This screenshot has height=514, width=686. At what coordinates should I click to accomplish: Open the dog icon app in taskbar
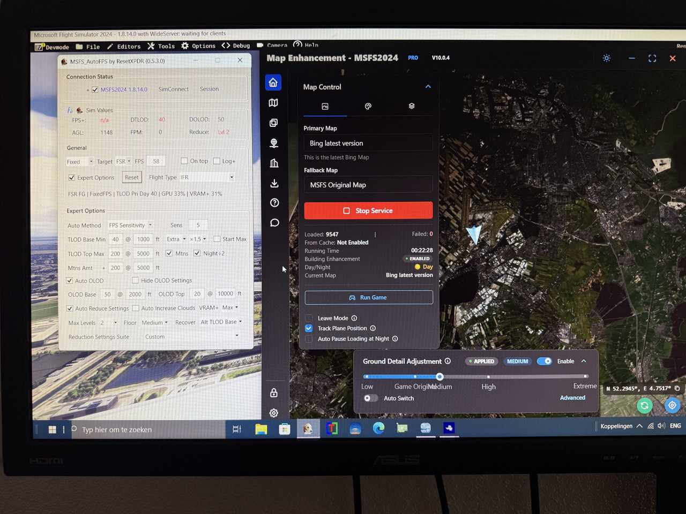pyautogui.click(x=308, y=428)
